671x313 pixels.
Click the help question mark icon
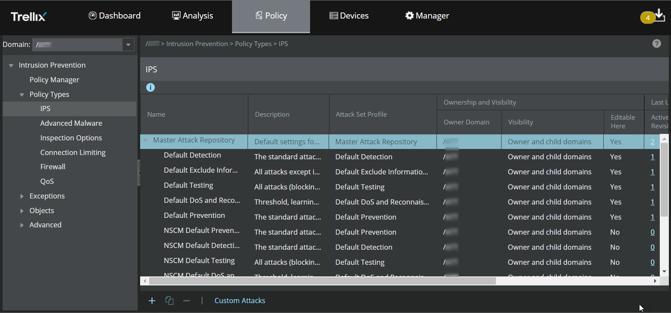pos(656,43)
